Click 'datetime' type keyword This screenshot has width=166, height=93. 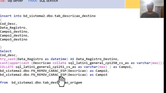[58, 59]
